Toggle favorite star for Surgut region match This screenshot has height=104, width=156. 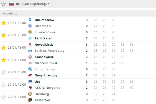4,72
